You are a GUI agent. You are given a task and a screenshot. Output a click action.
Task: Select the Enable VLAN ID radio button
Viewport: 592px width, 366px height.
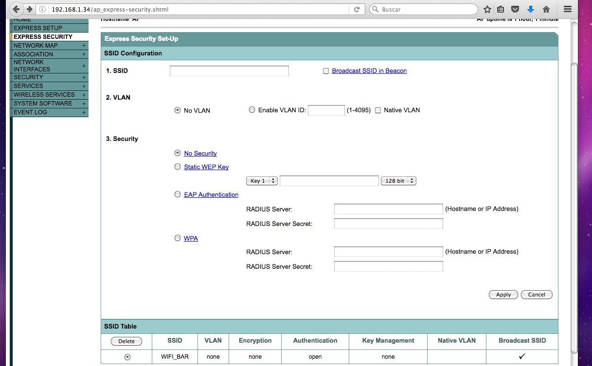252,110
